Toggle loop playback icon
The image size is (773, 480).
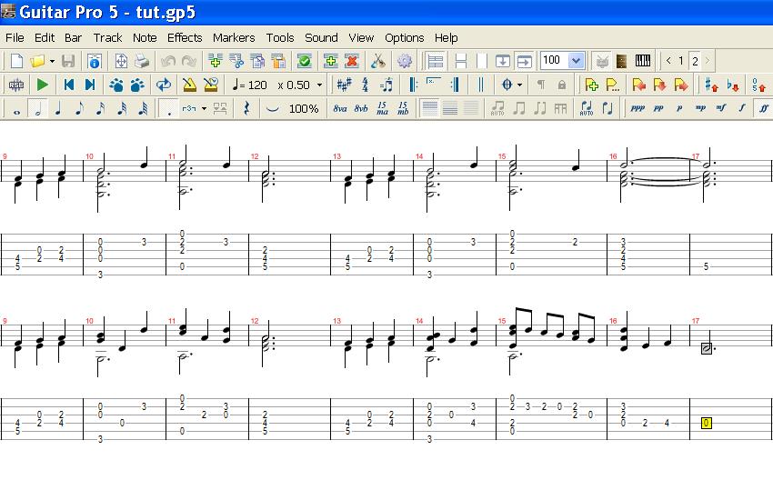click(x=163, y=85)
